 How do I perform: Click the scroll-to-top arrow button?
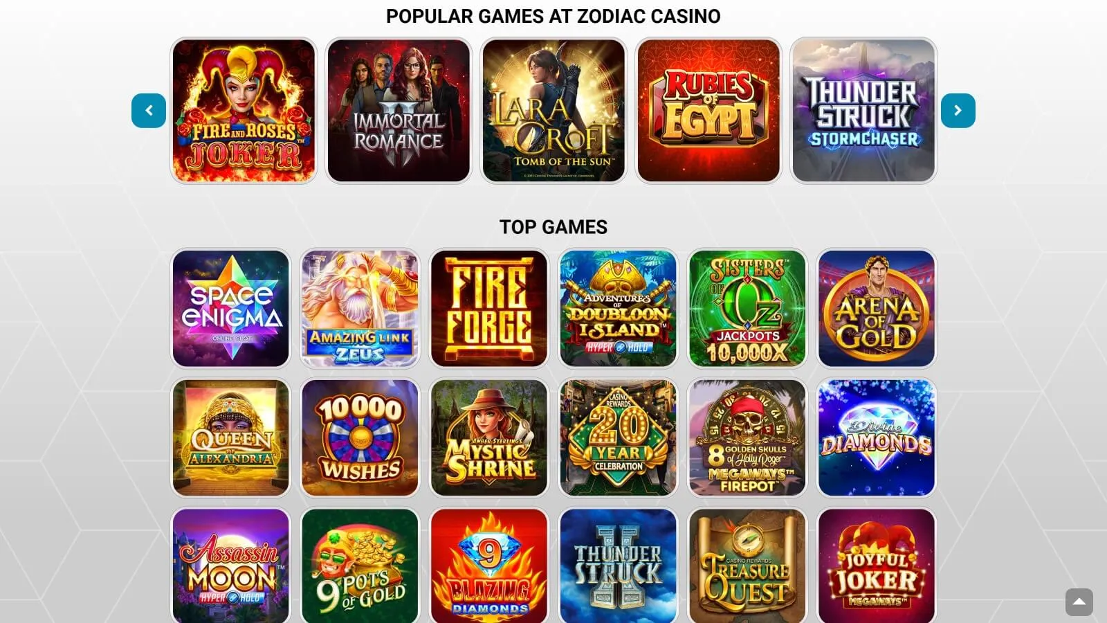1079,602
